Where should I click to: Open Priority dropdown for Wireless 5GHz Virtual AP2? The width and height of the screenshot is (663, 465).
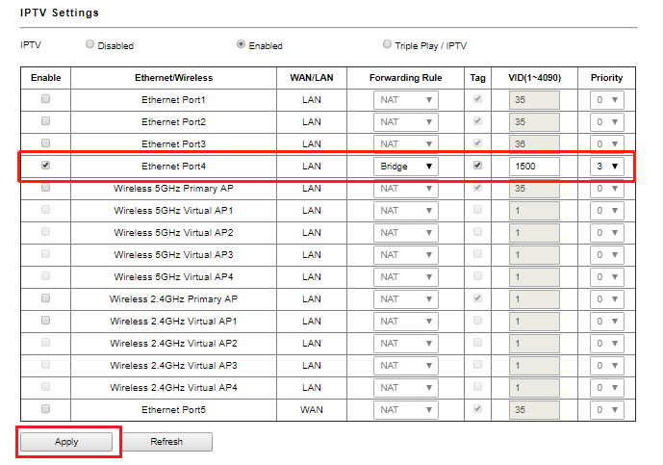(607, 233)
